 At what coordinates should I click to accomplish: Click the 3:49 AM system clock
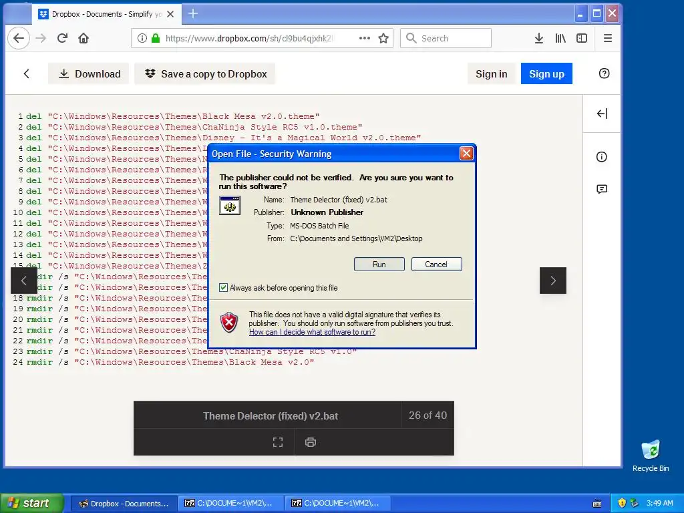(659, 503)
